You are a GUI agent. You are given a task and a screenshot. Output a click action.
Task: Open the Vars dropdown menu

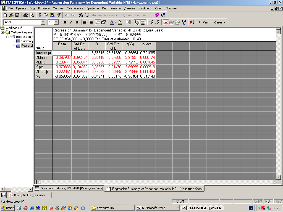click(207, 22)
